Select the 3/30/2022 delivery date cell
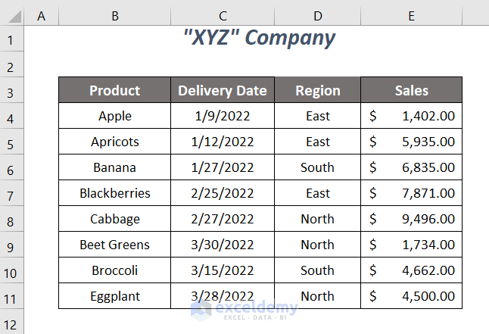 pyautogui.click(x=222, y=245)
